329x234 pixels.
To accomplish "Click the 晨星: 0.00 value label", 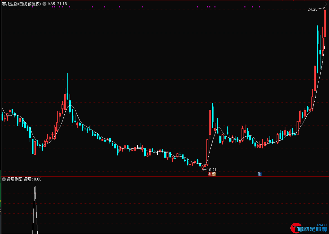I will [33, 179].
